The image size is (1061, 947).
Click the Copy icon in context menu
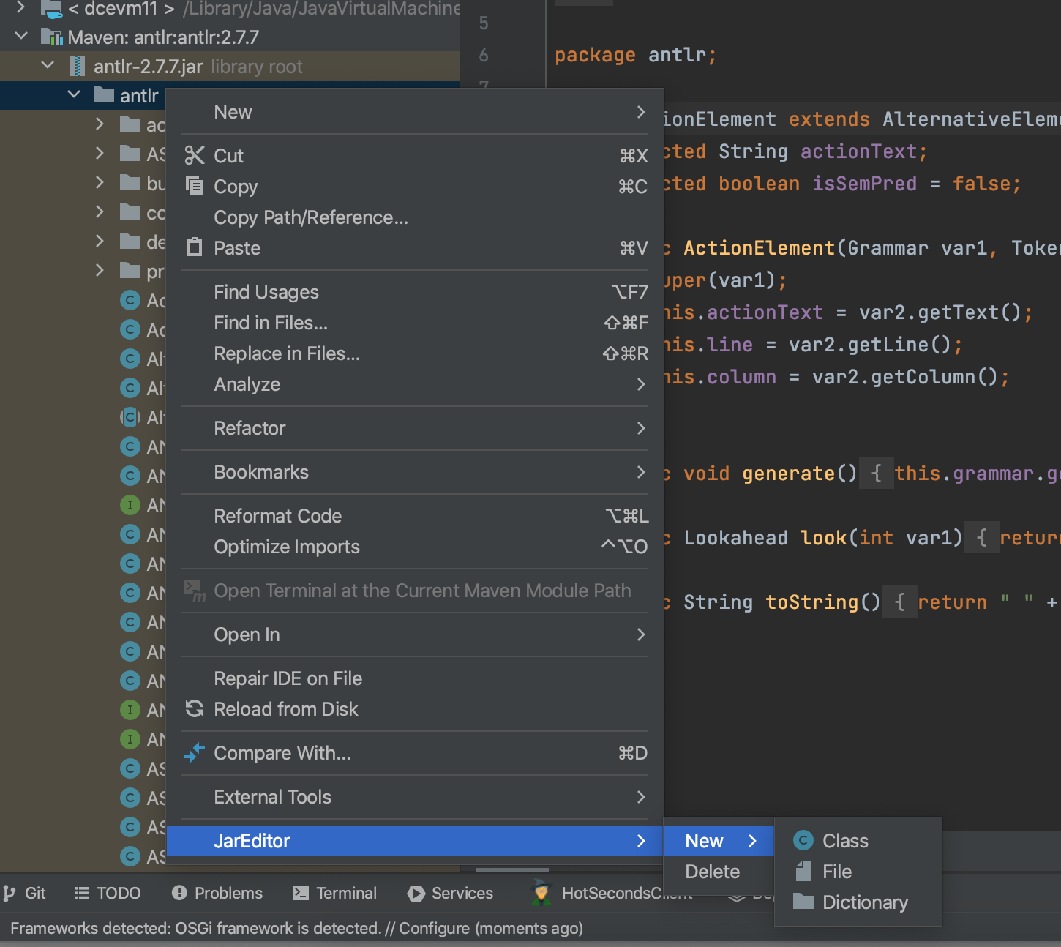pyautogui.click(x=195, y=186)
